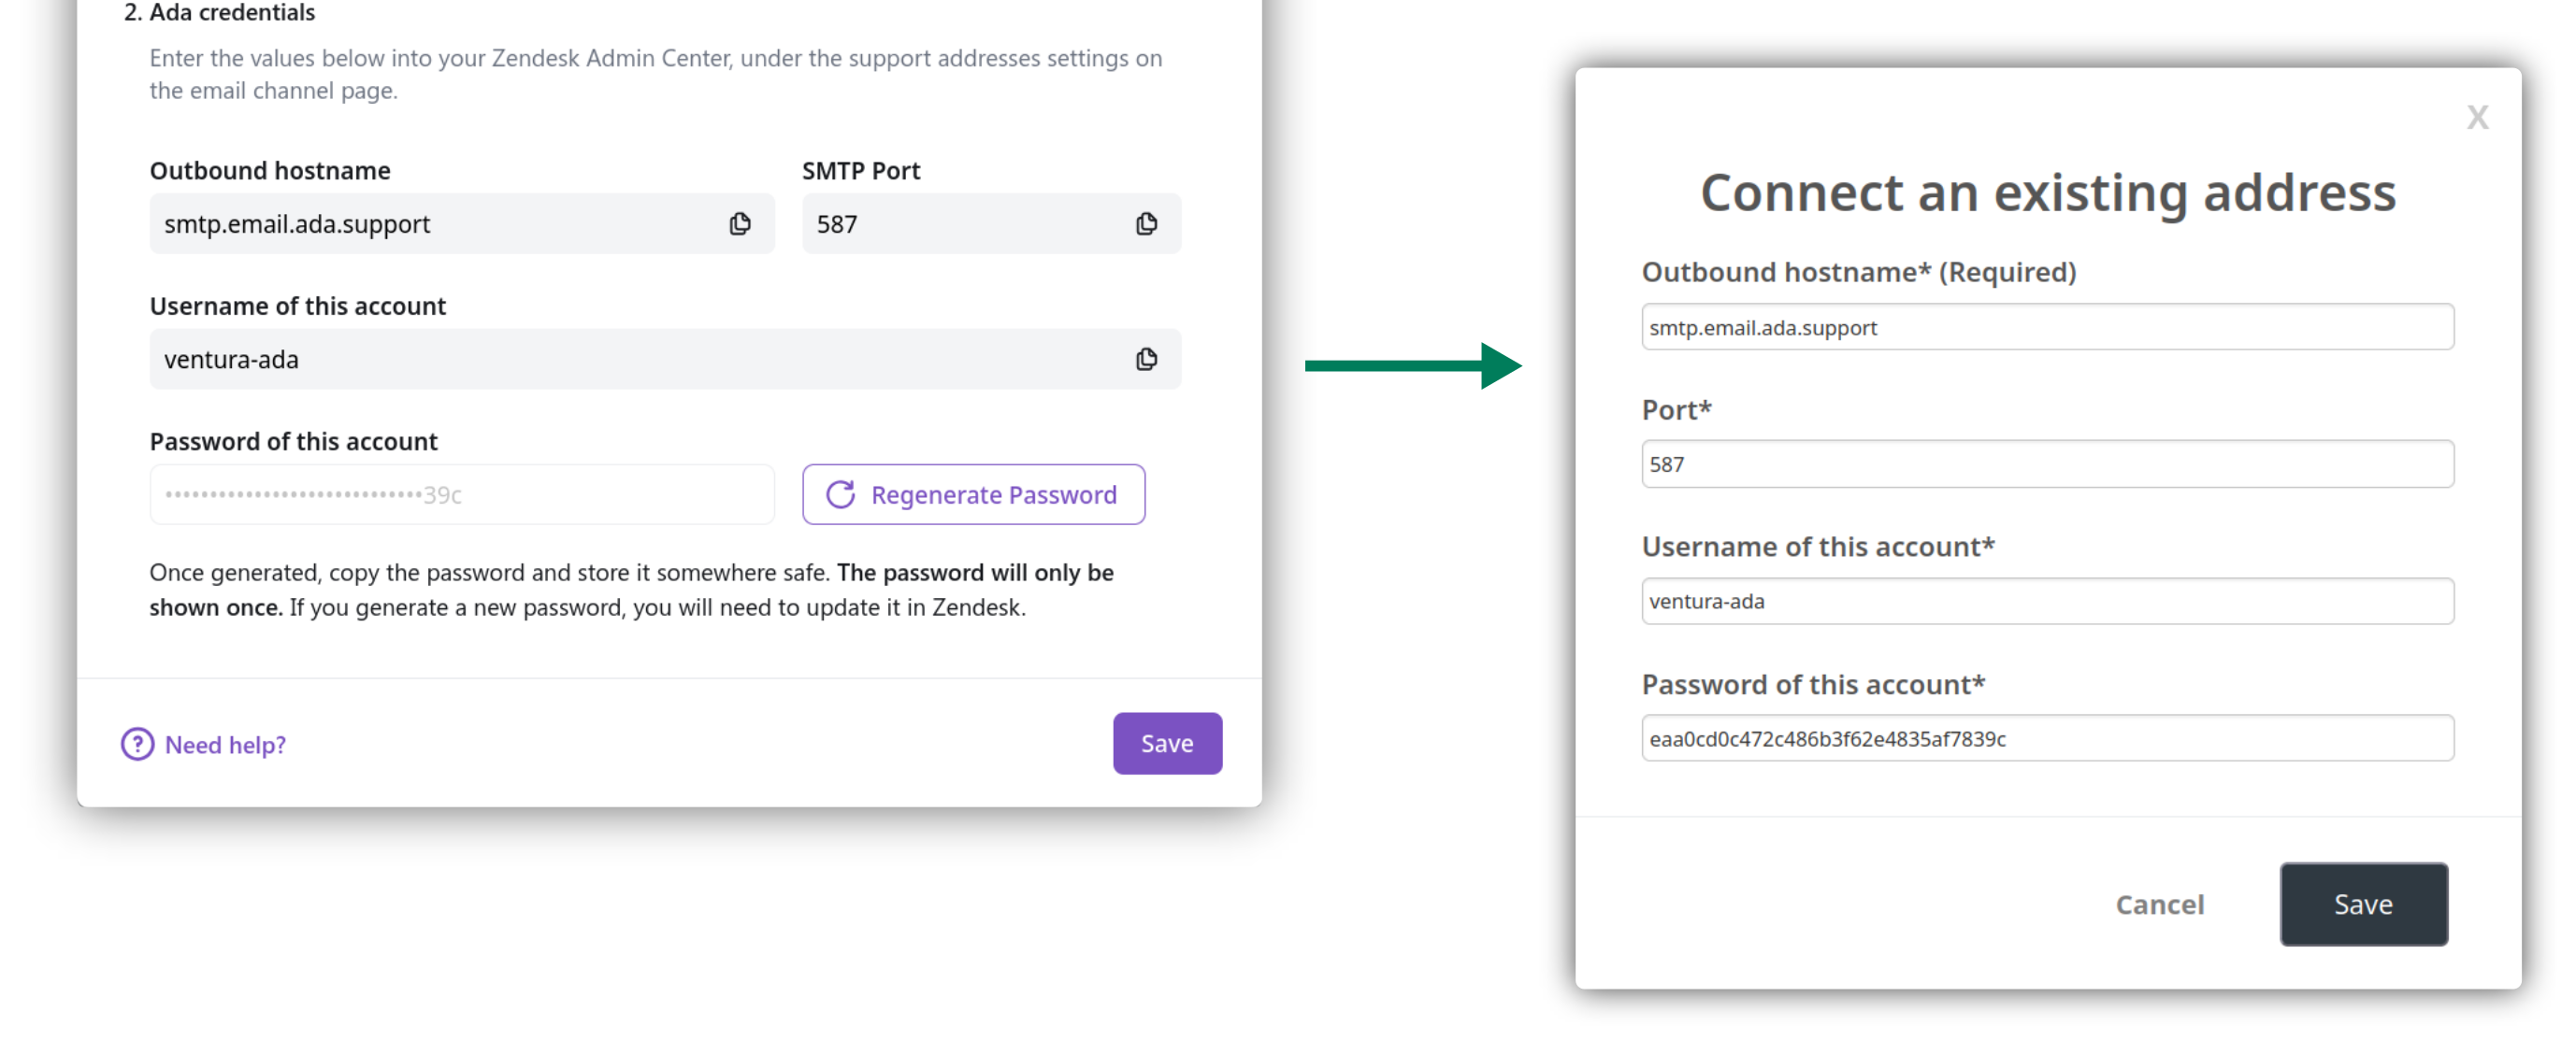2576x1040 pixels.
Task: Click the masked password field ending in 39c
Action: coord(461,494)
